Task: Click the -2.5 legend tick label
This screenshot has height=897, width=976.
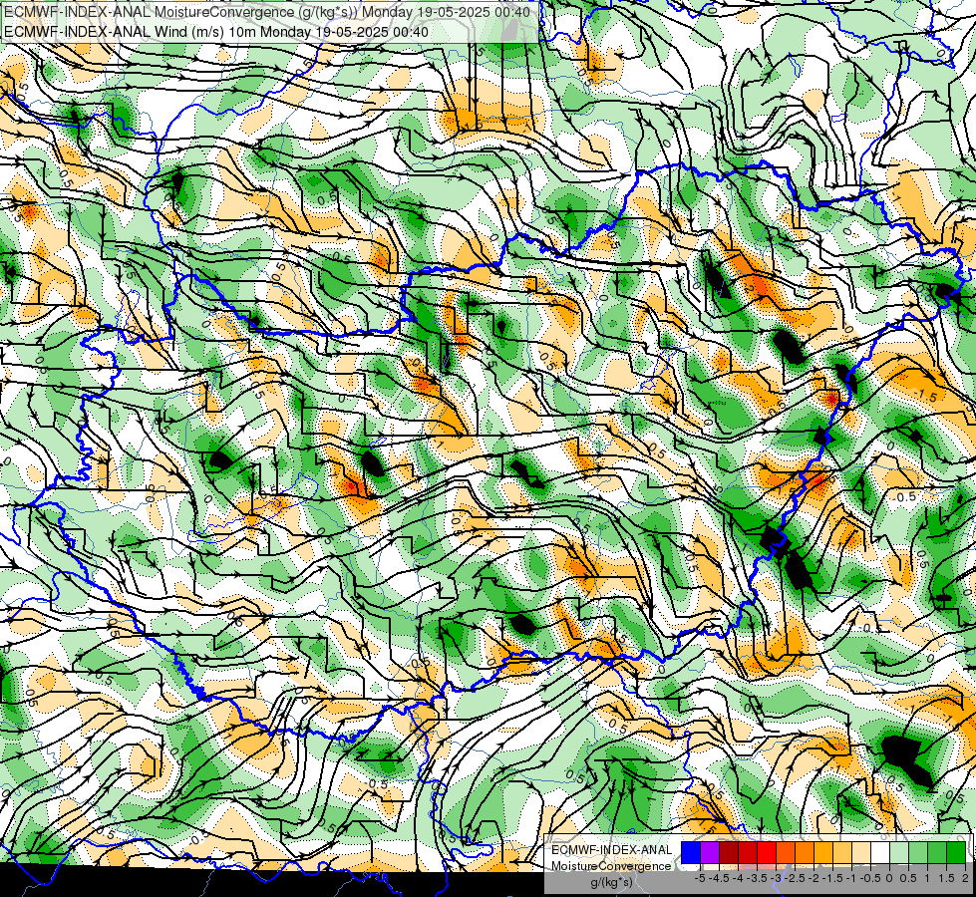Action: [x=794, y=878]
